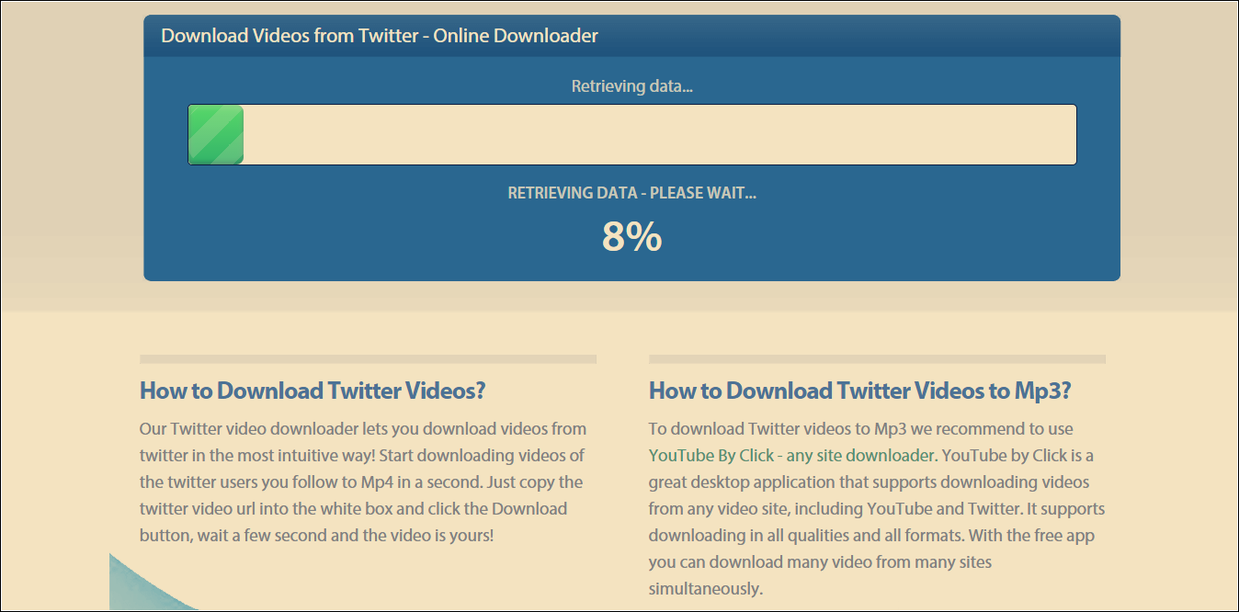The height and width of the screenshot is (612, 1239).
Task: Click the 'How to Download Twitter Videos?' heading
Action: pyautogui.click(x=313, y=391)
